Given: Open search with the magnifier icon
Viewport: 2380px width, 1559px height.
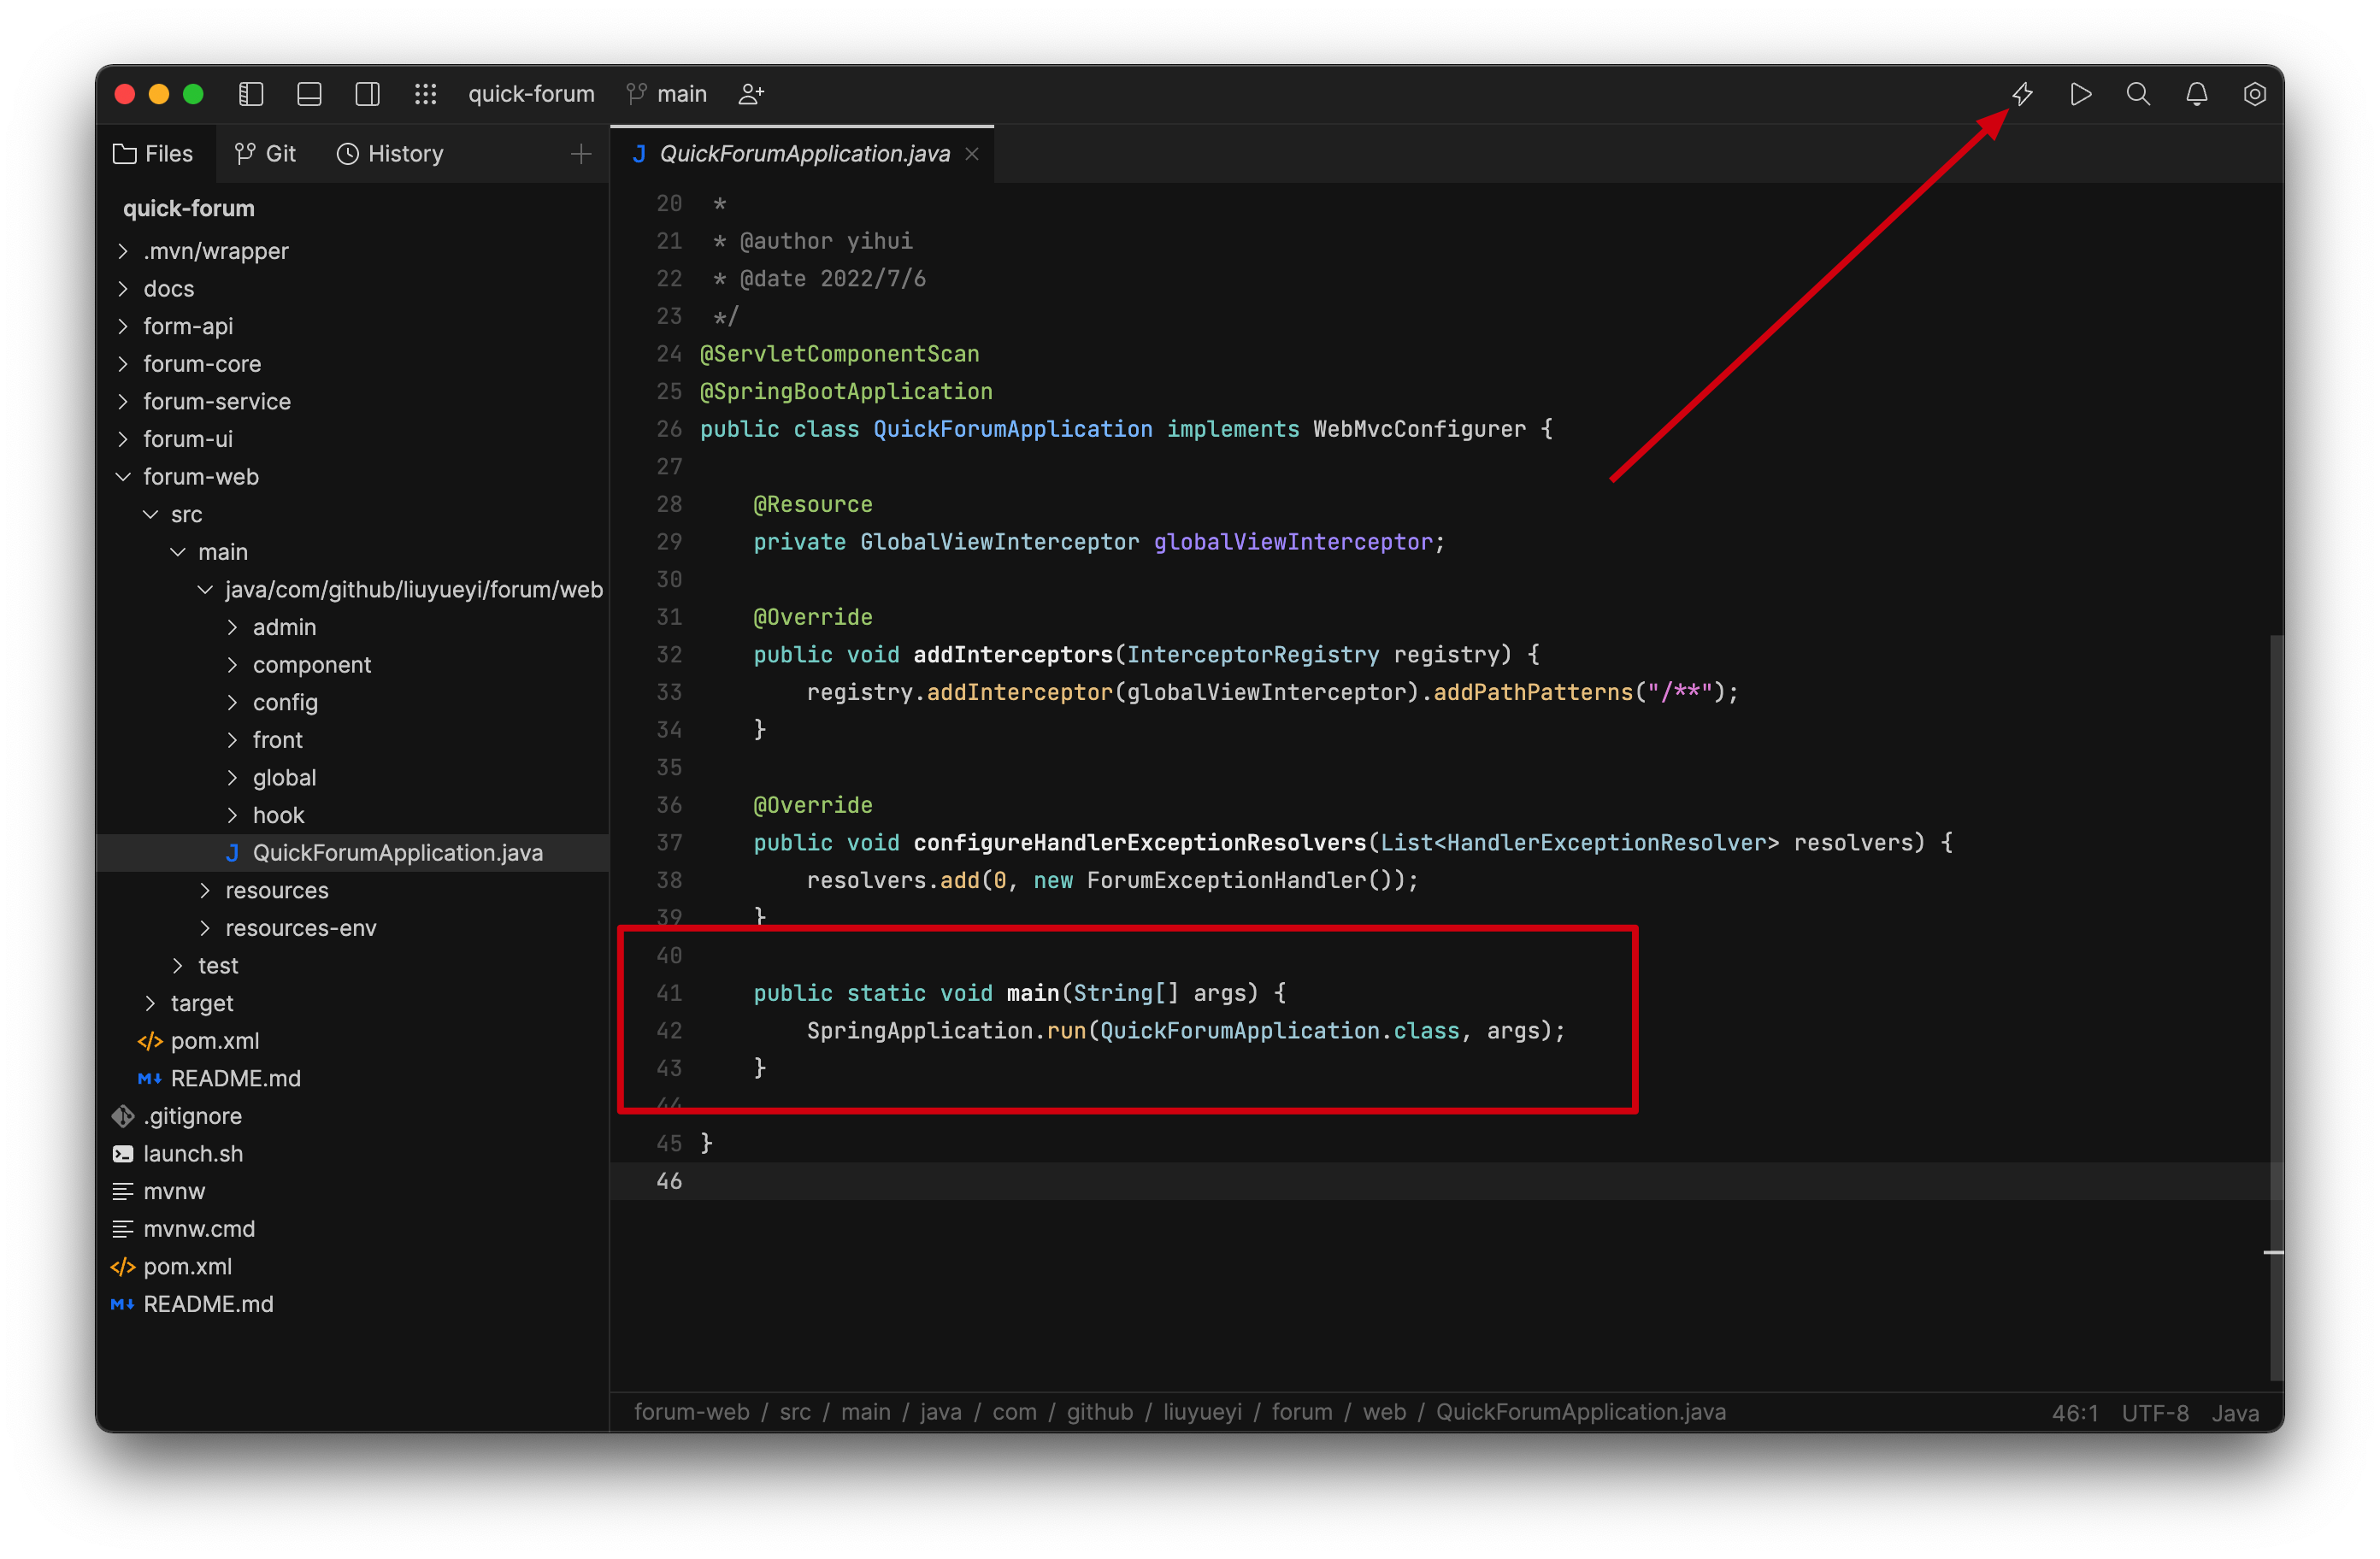Looking at the screenshot, I should [x=2138, y=94].
